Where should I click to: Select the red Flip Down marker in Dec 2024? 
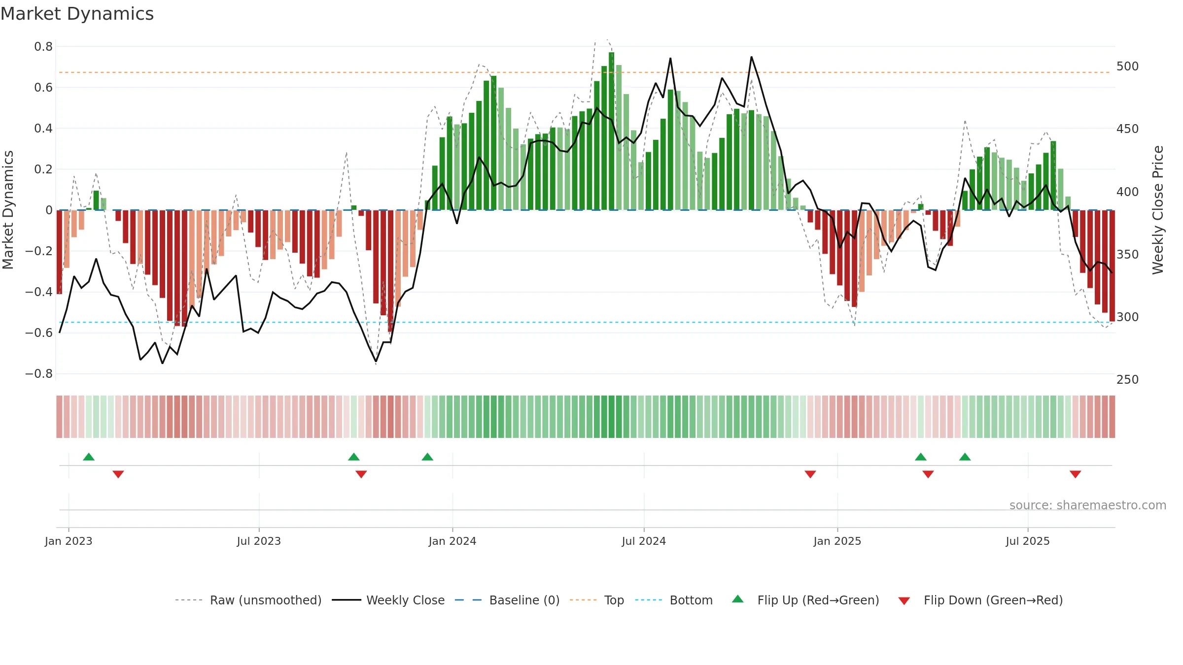point(810,474)
